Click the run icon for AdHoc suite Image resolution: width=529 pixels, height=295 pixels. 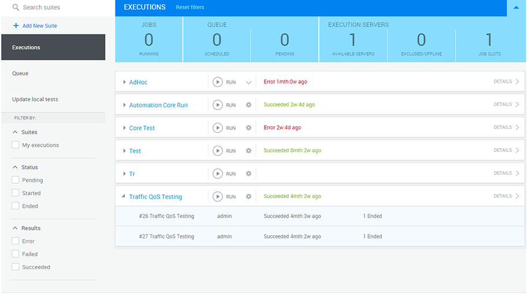click(218, 82)
